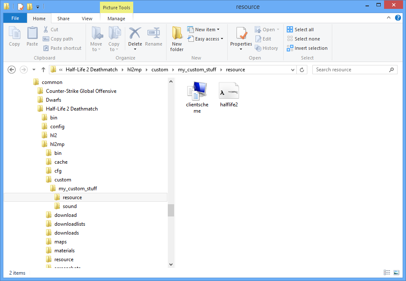
Task: Select Counter-Strike Global Offensive folder
Action: 77,91
